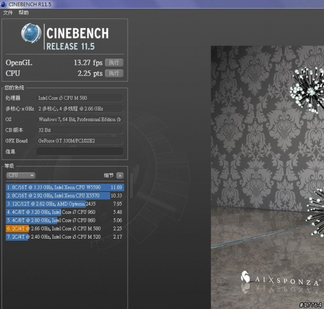Click the CB version field 32 Bit
This screenshot has height=309, width=324.
pyautogui.click(x=80, y=130)
